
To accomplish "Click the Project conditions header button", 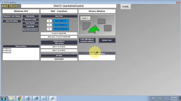I will click(97, 54).
